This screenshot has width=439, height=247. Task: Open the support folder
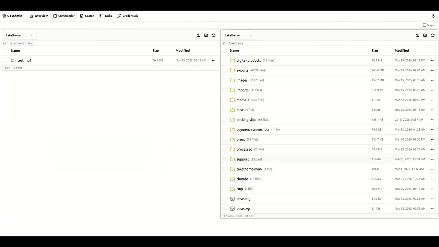click(x=242, y=159)
